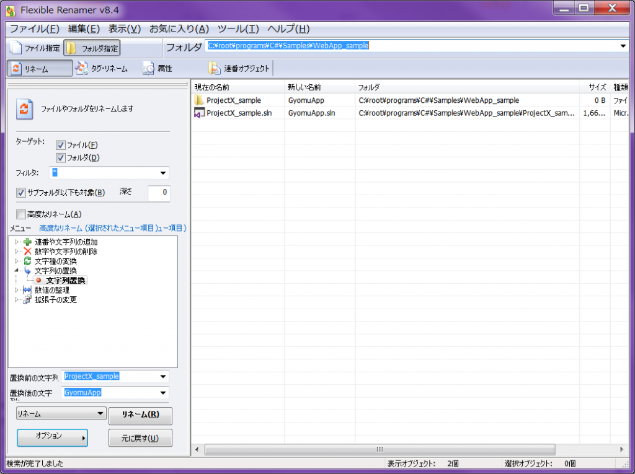Collapse the 文字列の置換 tree node
The width and height of the screenshot is (635, 474).
(x=16, y=270)
